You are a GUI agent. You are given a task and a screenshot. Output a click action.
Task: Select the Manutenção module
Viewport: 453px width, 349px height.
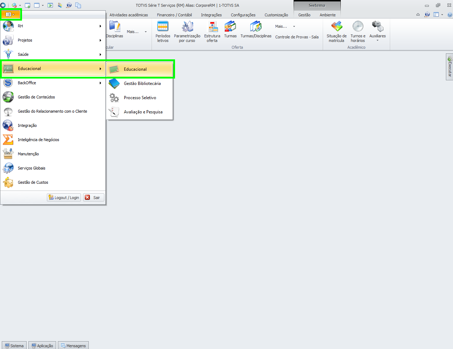point(53,154)
